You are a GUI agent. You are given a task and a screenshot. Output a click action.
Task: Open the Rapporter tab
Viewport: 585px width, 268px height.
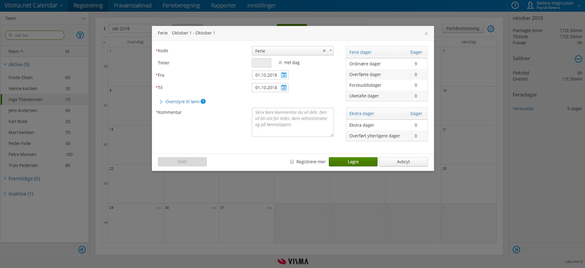tap(223, 6)
